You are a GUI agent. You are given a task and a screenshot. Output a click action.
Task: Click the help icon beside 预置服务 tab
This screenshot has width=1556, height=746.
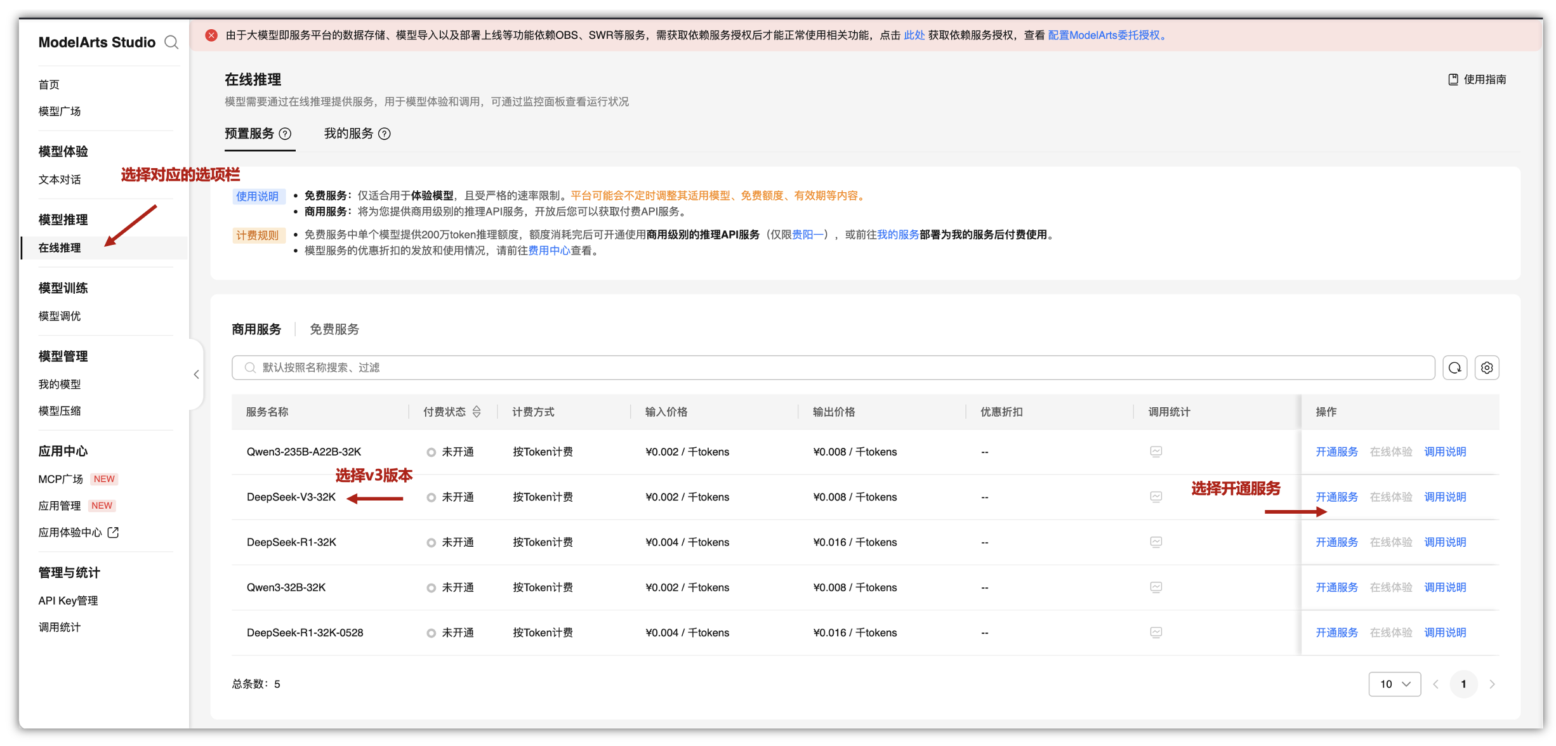pos(286,134)
